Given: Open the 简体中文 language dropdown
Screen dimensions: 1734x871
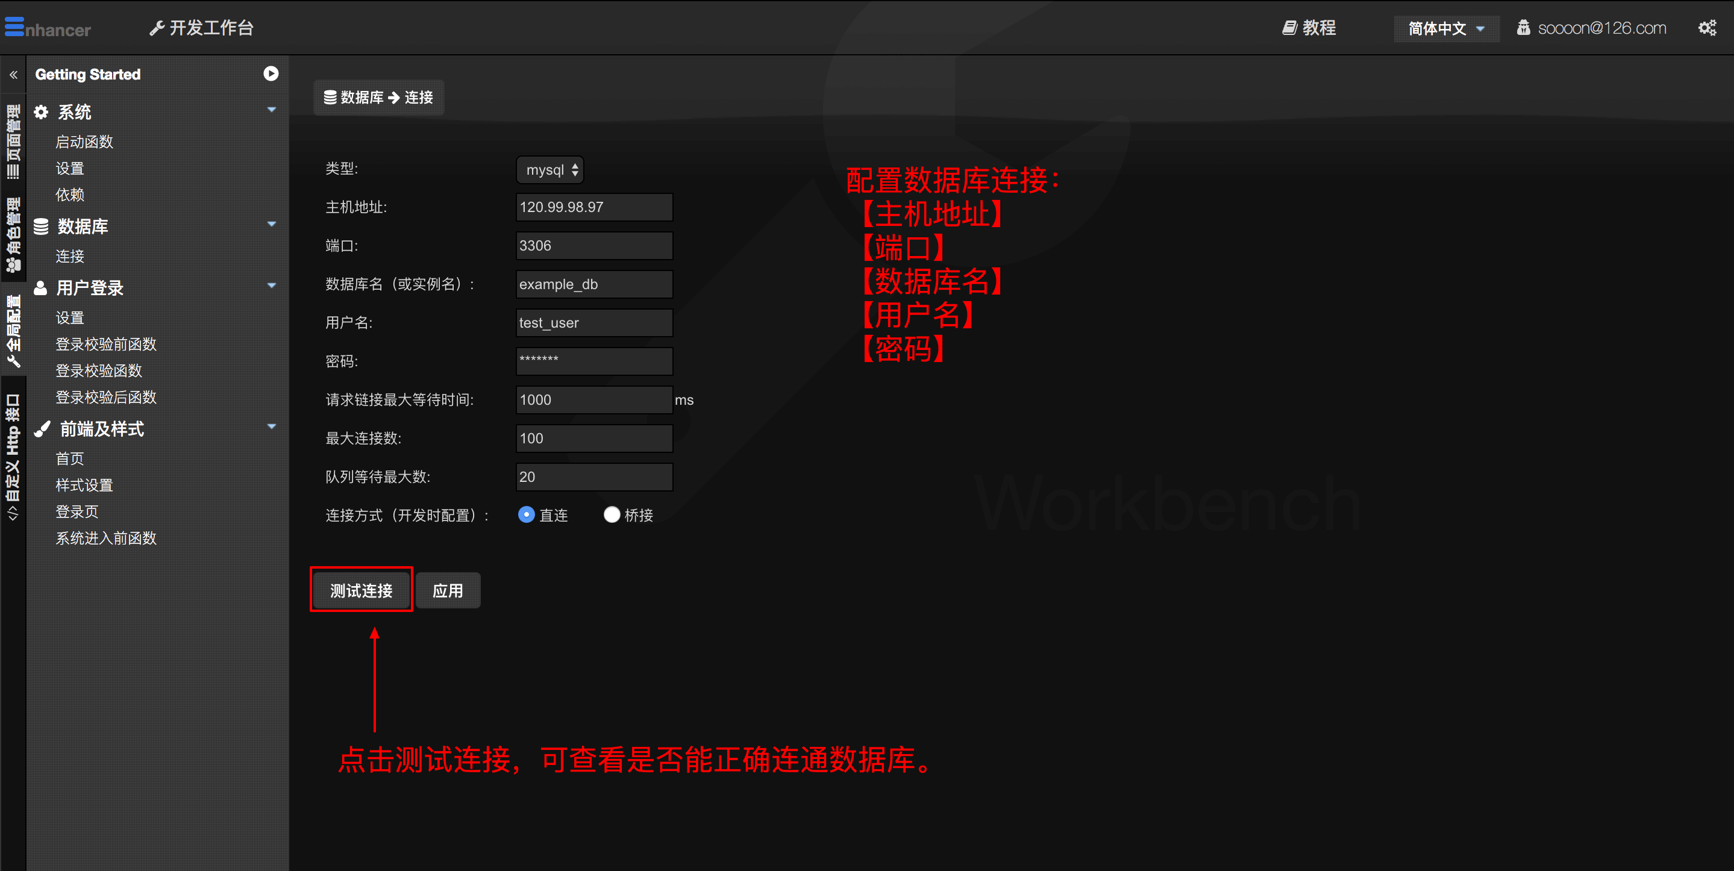Looking at the screenshot, I should [x=1446, y=28].
